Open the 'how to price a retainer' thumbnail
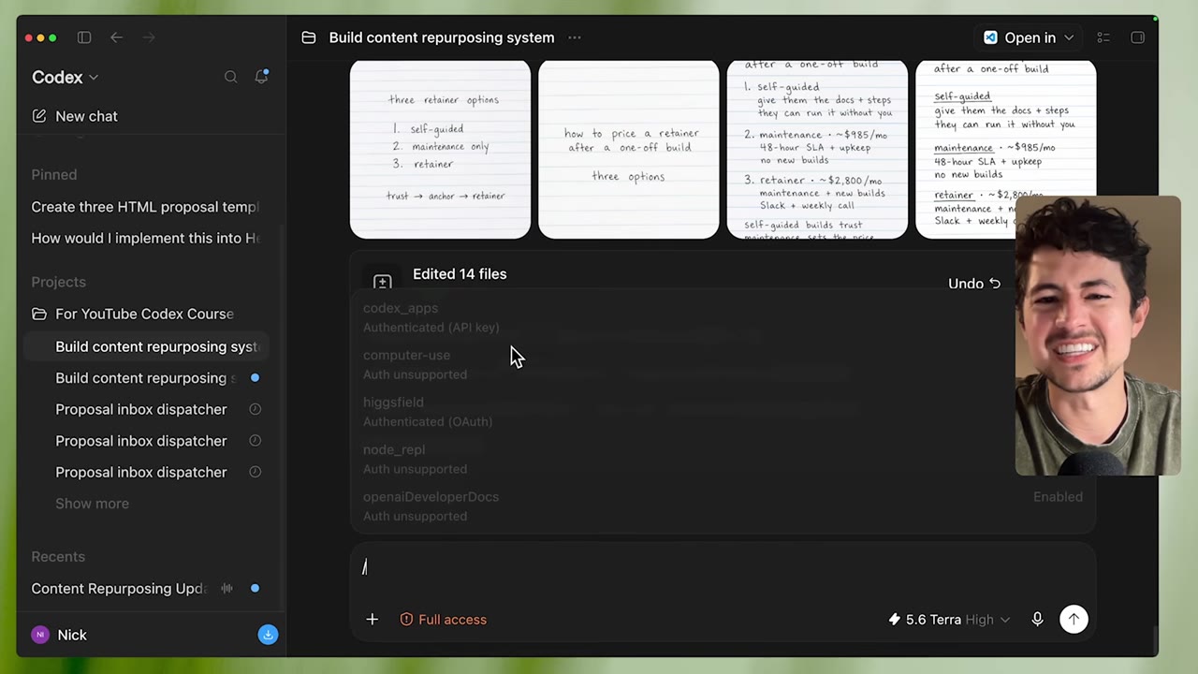 629,150
